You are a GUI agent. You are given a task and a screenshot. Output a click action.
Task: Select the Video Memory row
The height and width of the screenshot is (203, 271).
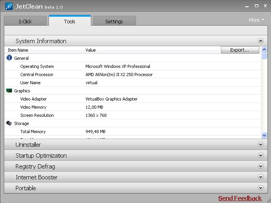132,107
